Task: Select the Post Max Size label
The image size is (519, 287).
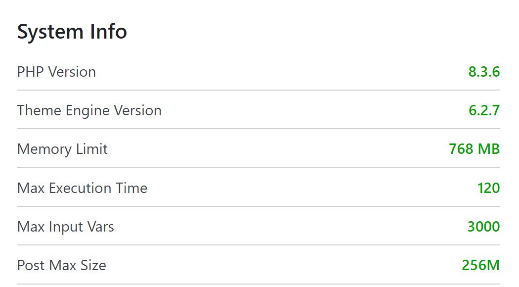Action: (x=62, y=265)
